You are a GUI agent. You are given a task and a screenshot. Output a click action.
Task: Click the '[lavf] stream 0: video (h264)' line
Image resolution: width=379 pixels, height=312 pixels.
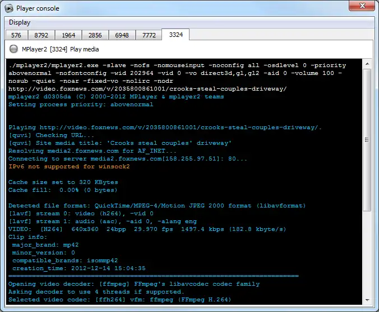81,214
